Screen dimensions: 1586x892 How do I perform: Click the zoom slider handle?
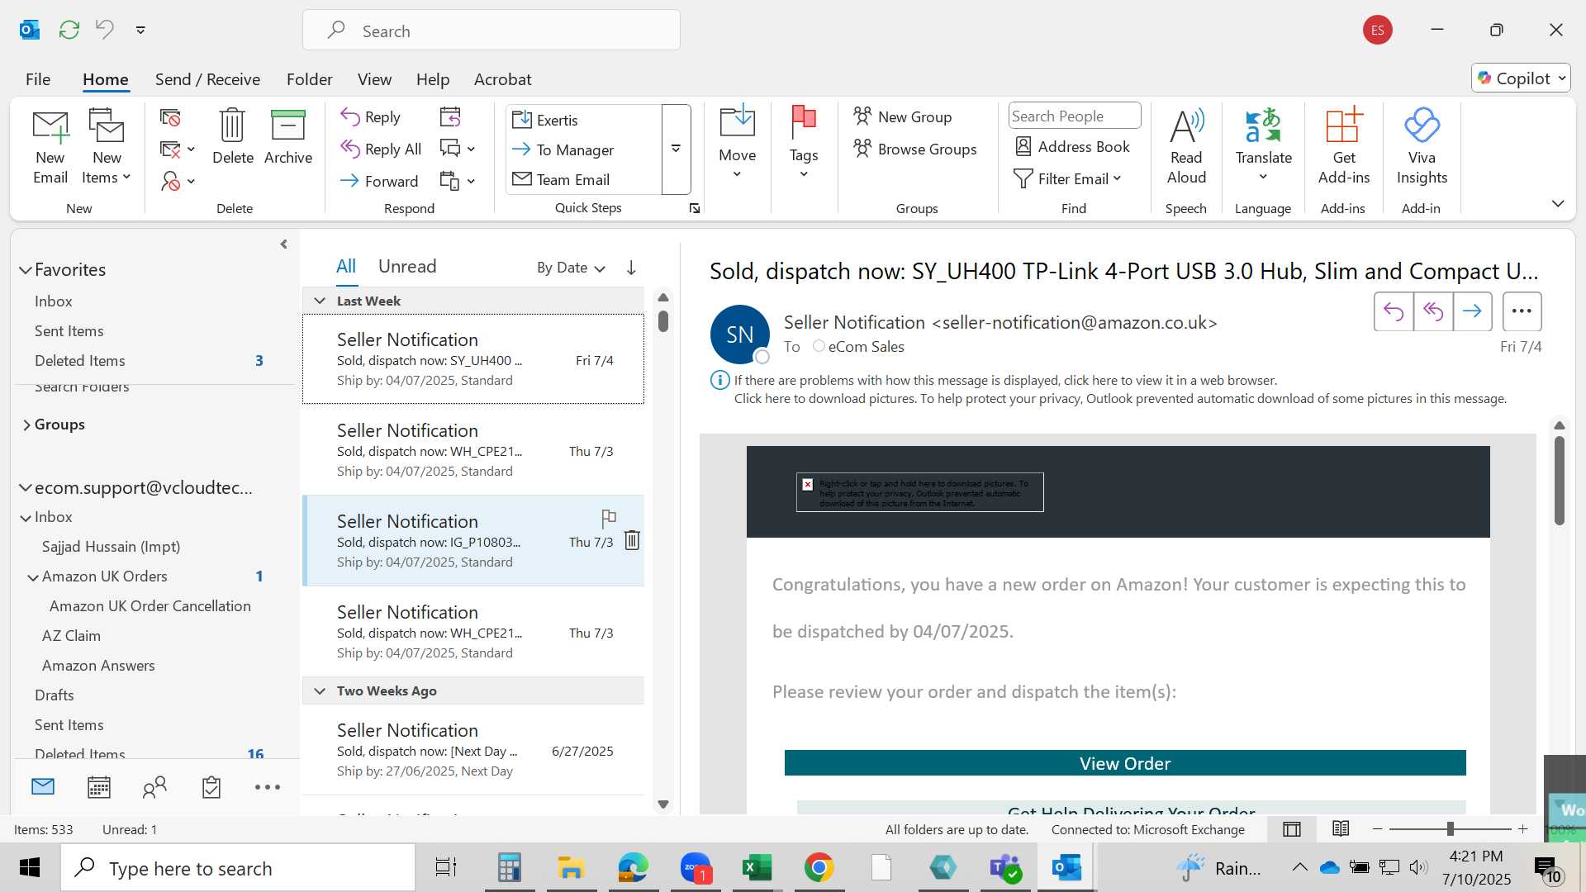[x=1450, y=828]
